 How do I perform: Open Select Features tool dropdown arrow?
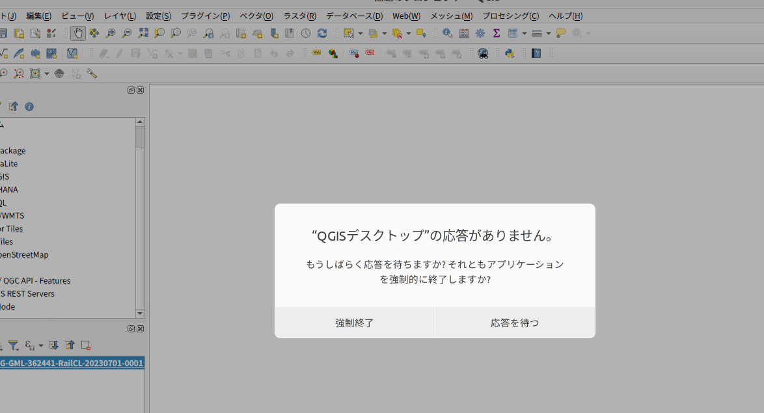click(x=361, y=34)
